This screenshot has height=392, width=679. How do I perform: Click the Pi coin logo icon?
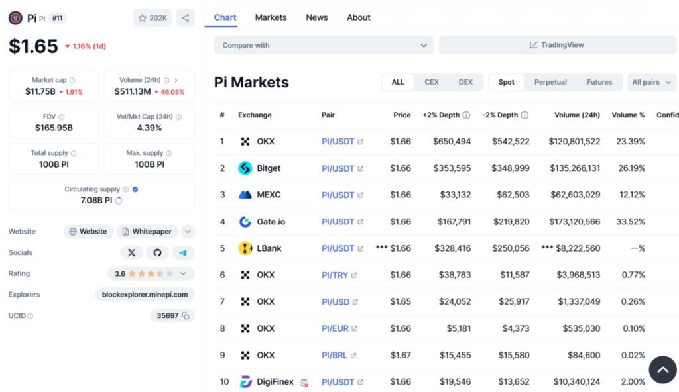coord(16,18)
